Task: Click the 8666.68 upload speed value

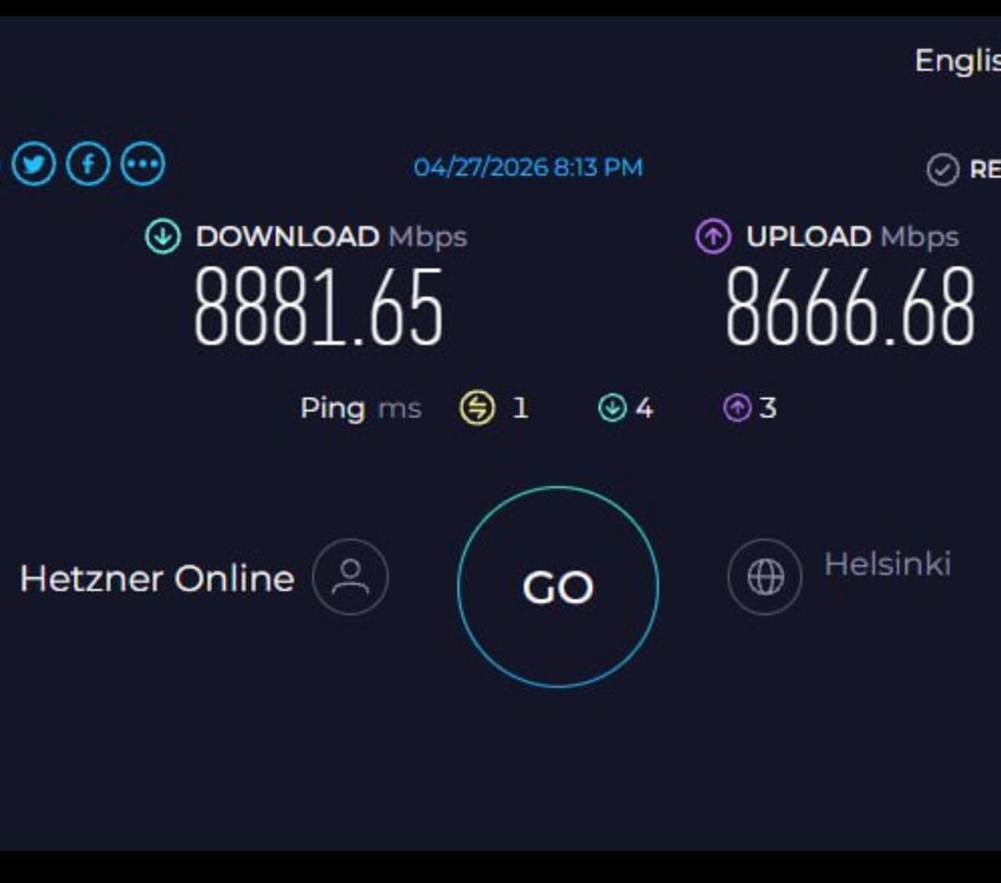Action: pos(850,308)
